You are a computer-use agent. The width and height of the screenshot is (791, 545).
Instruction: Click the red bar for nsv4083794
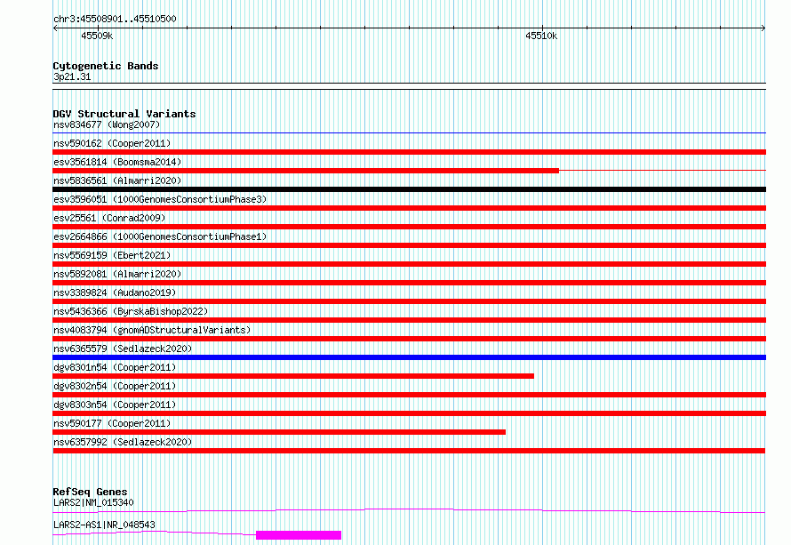point(409,339)
